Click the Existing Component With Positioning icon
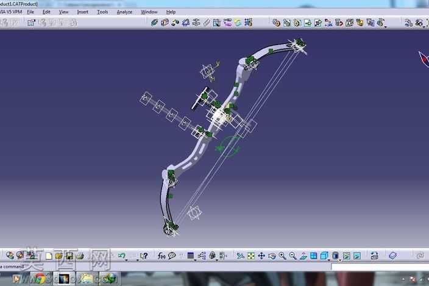Image resolution: width=429 pixels, height=286 pixels. tap(318, 23)
